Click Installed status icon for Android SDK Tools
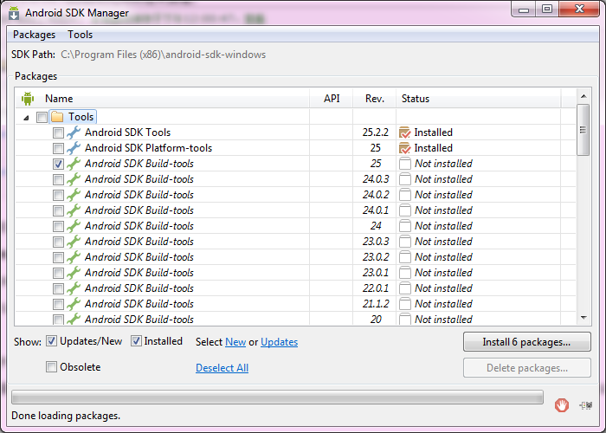Image resolution: width=606 pixels, height=433 pixels. (405, 132)
